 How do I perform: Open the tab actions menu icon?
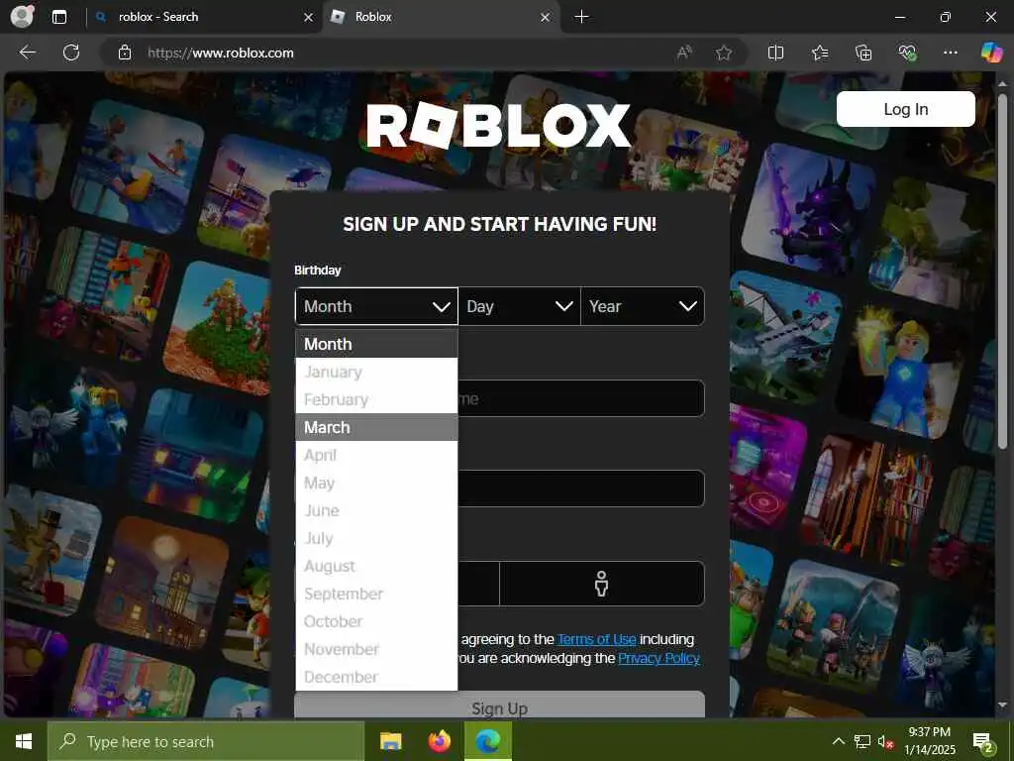[x=59, y=17]
